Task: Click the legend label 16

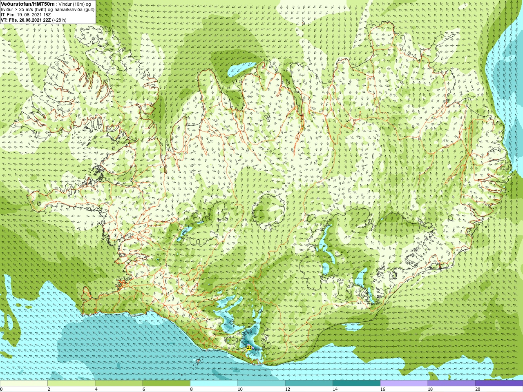Action: pyautogui.click(x=382, y=389)
